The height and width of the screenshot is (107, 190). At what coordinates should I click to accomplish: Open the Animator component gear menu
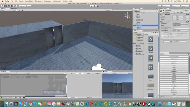[189, 22]
